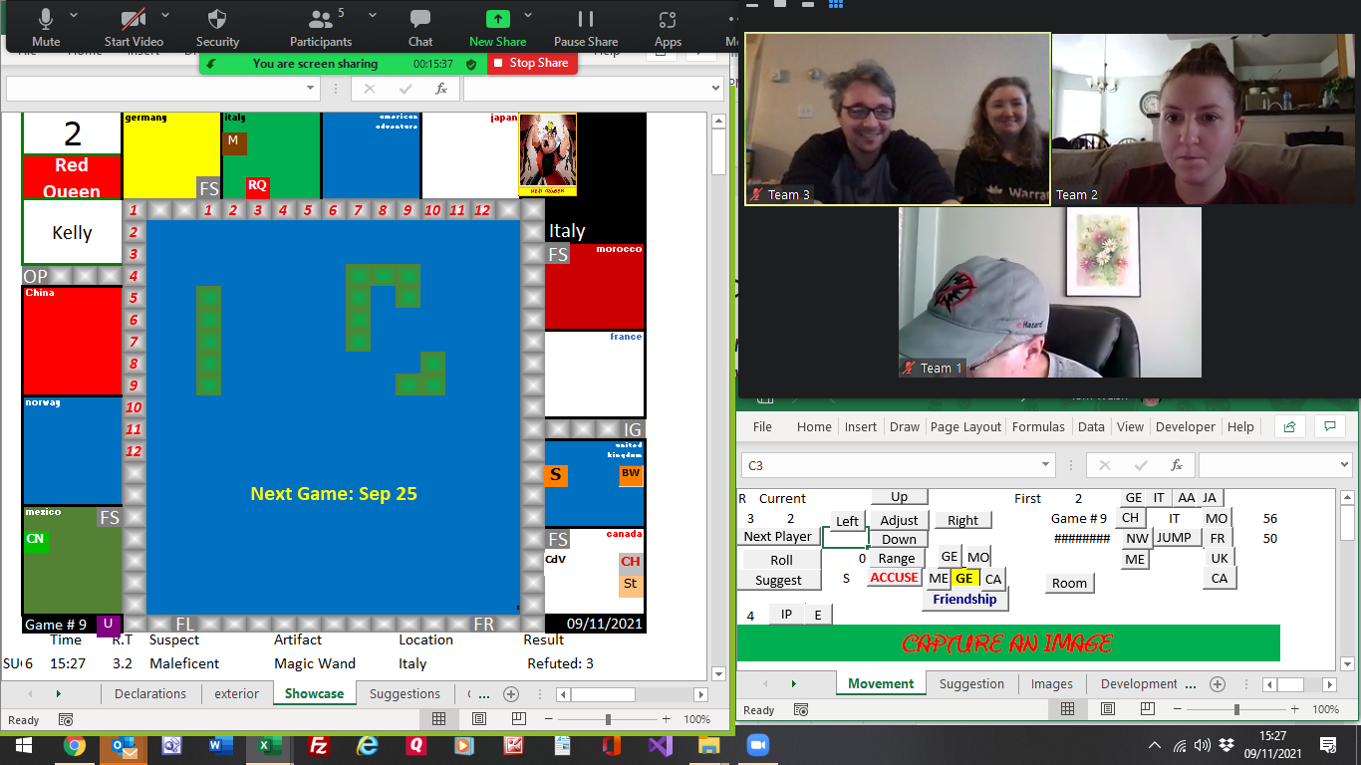
Task: Open the Formulas ribbon tab
Action: click(x=1038, y=426)
